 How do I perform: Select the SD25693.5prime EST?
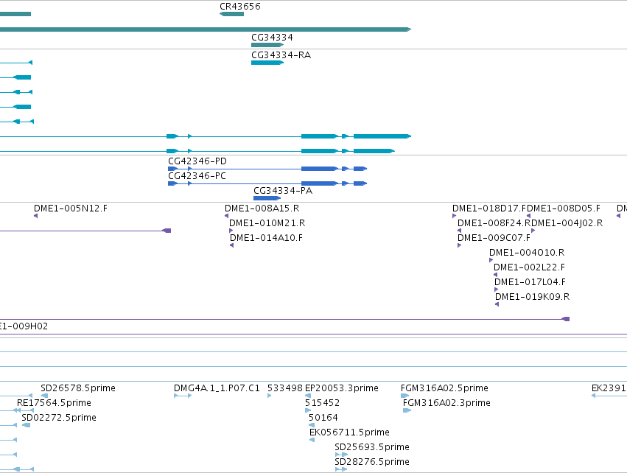coord(341,455)
